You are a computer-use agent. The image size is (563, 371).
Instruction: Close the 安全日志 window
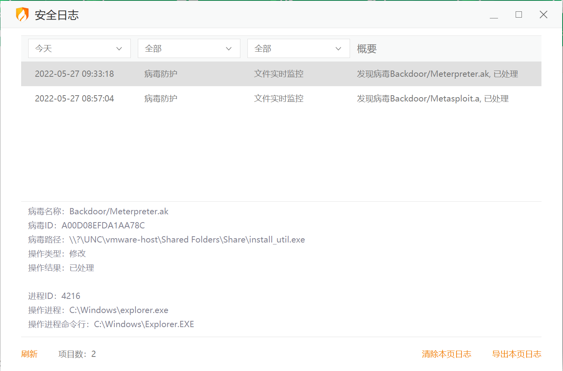[543, 15]
